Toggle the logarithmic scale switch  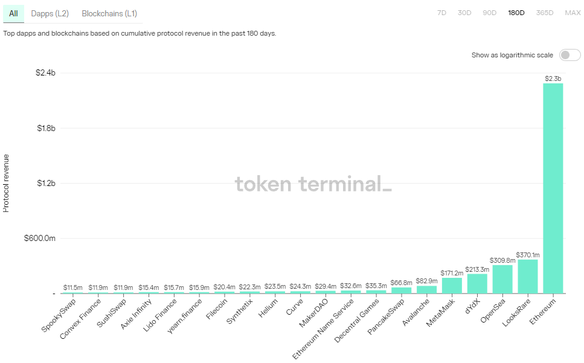pyautogui.click(x=570, y=55)
